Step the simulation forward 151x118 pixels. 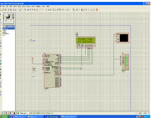click(x=6, y=113)
